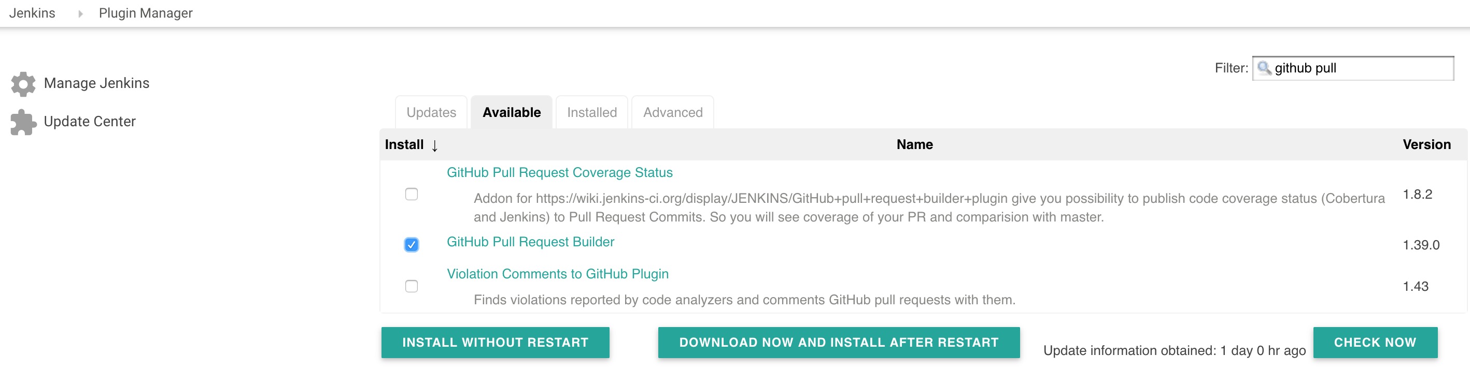
Task: Click the Manage Jenkins gear icon
Action: pos(22,83)
